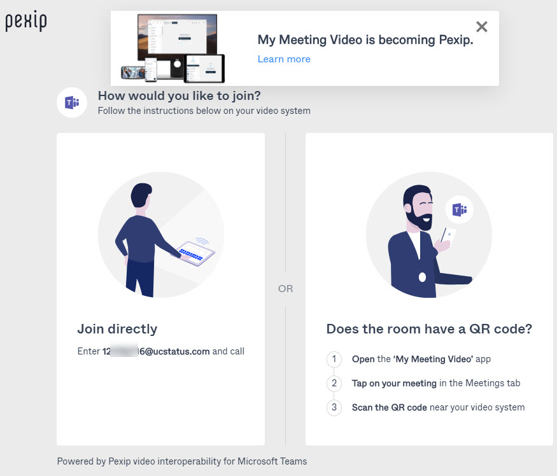Click the Pexip logo

click(26, 22)
